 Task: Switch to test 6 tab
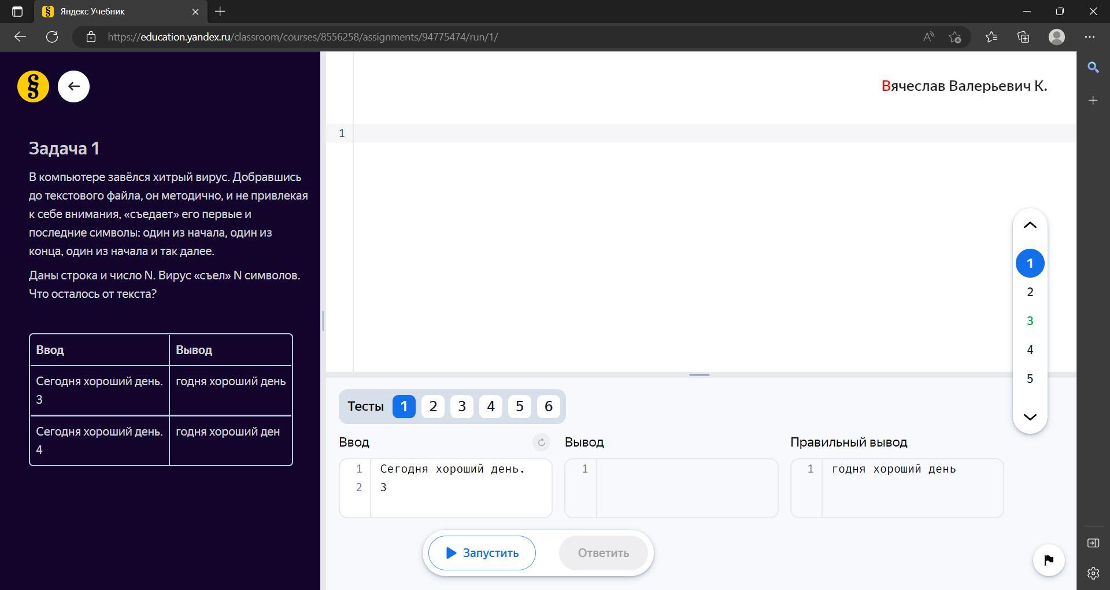pyautogui.click(x=549, y=407)
